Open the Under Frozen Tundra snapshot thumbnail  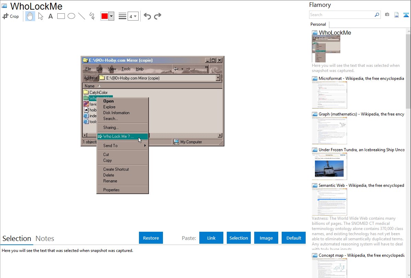pyautogui.click(x=329, y=166)
